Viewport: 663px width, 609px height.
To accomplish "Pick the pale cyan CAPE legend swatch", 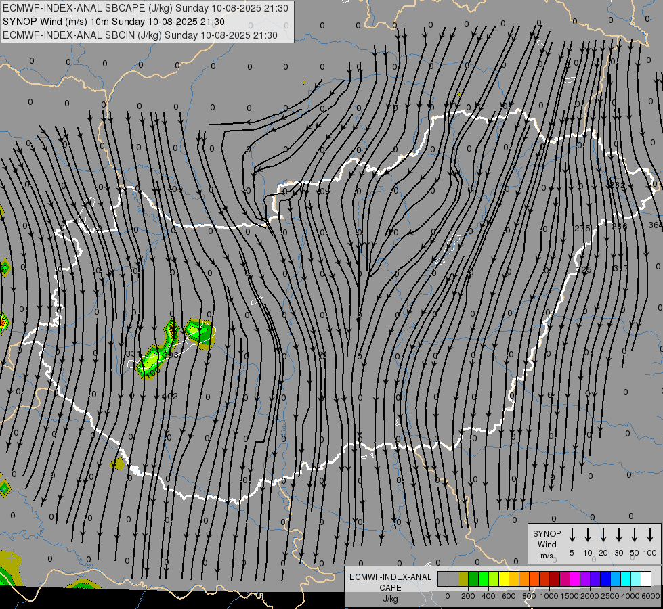I will click(x=636, y=579).
